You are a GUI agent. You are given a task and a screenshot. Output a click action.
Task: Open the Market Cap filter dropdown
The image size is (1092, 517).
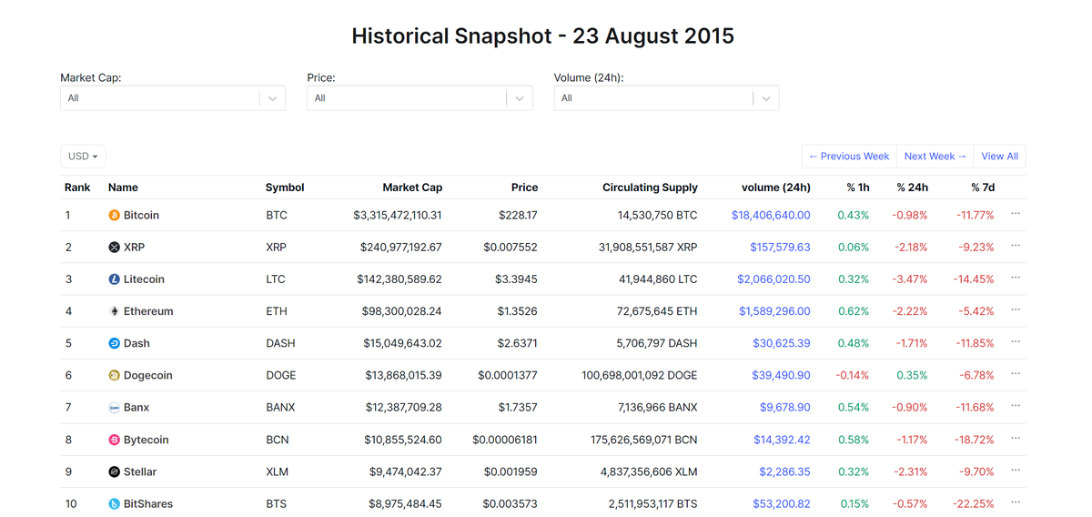173,98
